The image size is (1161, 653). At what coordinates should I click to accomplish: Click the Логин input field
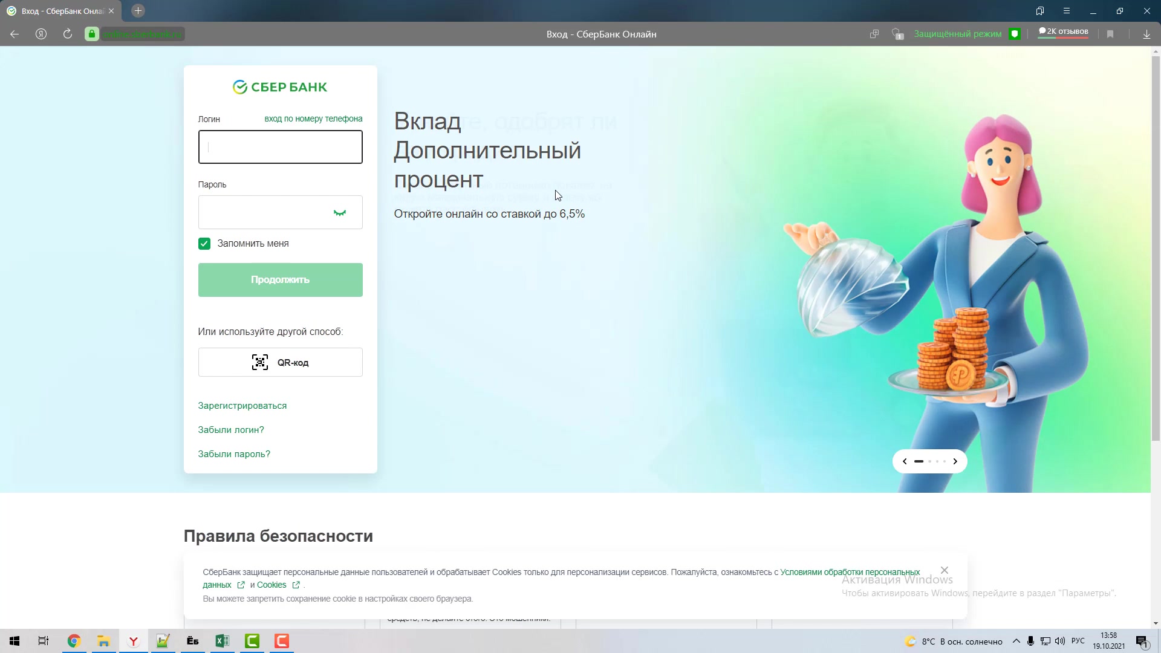click(281, 147)
